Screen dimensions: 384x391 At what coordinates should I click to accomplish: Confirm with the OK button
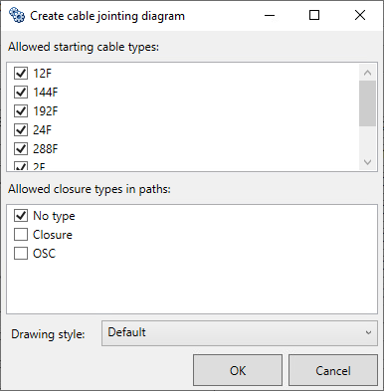tap(238, 370)
